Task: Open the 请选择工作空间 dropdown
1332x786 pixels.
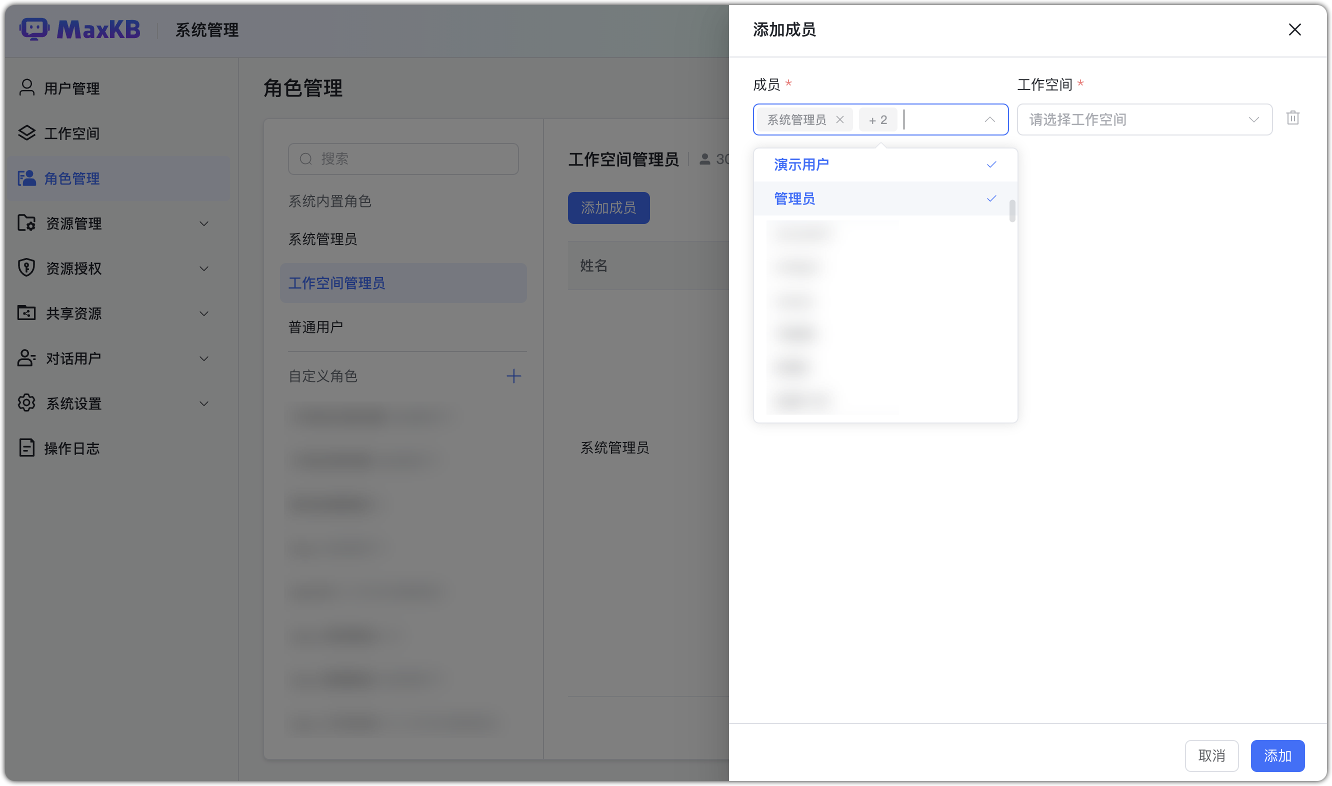Action: coord(1143,119)
